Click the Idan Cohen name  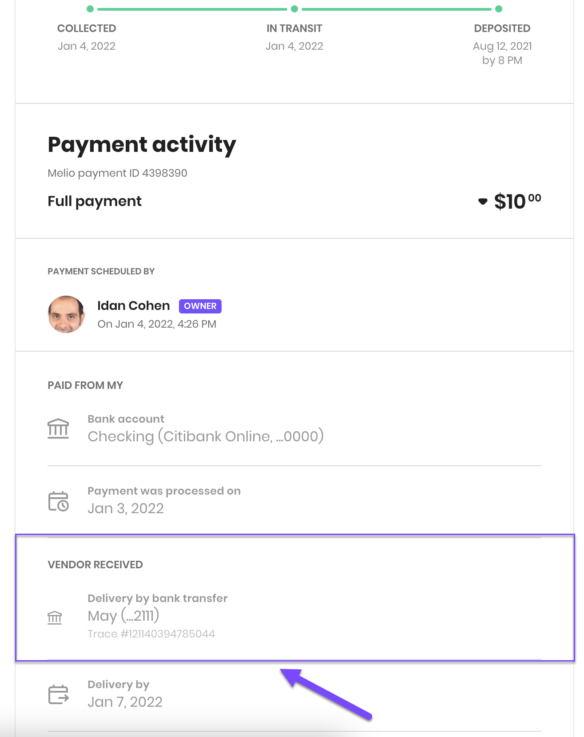(x=134, y=305)
